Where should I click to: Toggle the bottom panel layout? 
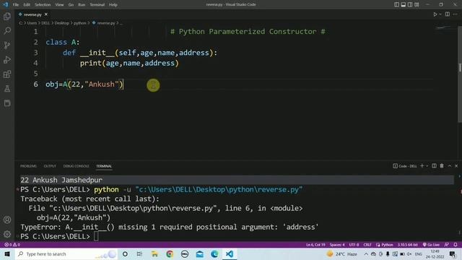tap(403, 4)
